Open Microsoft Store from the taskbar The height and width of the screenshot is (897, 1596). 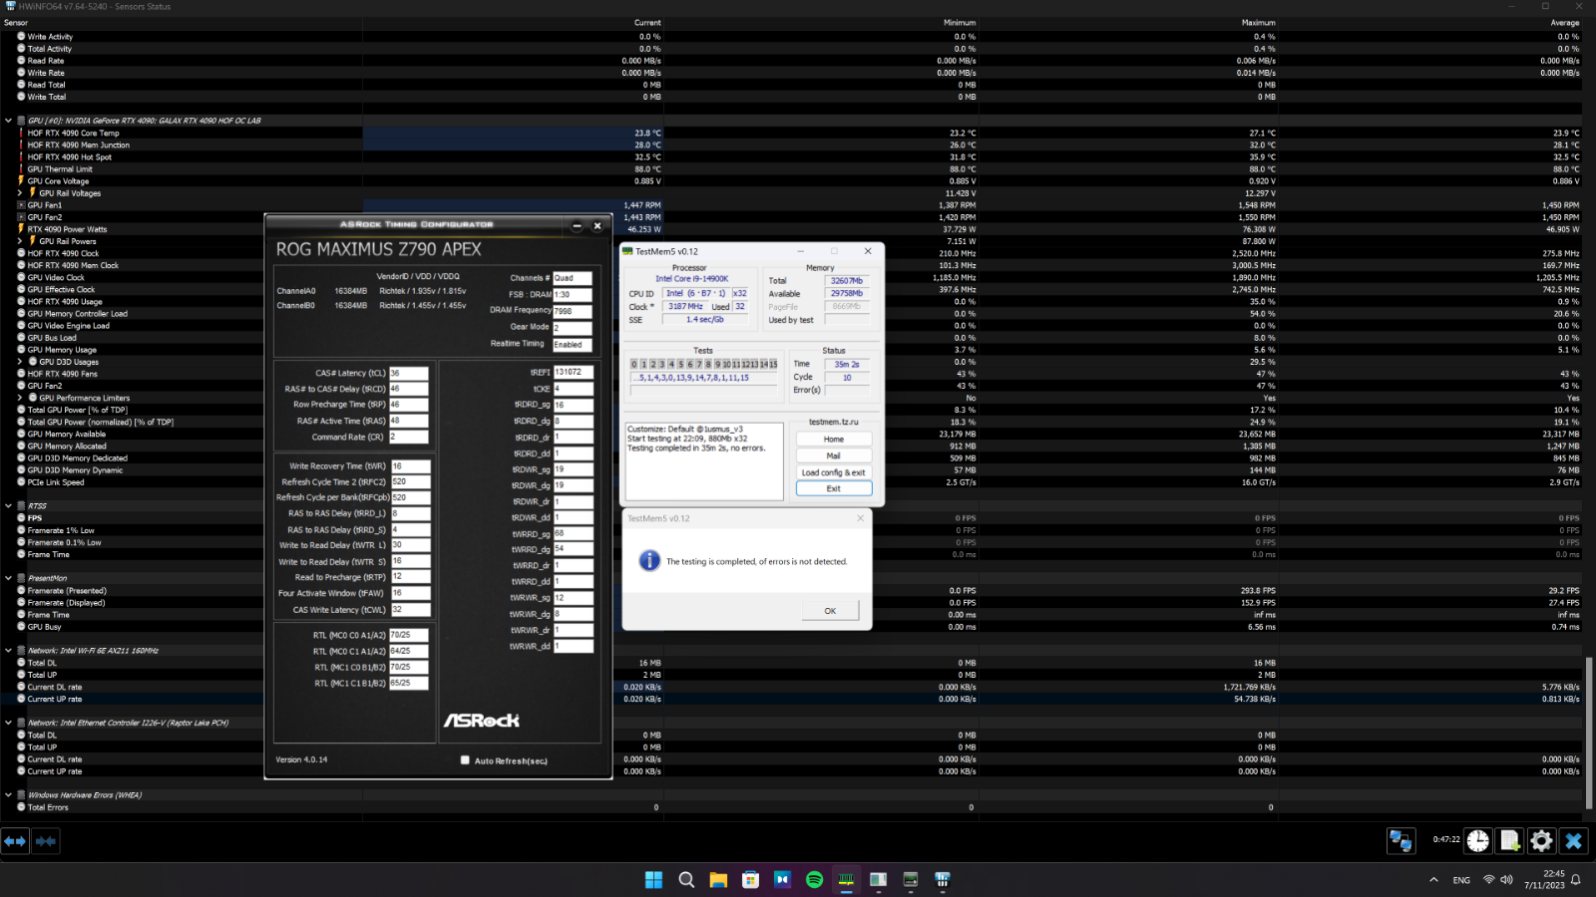750,879
